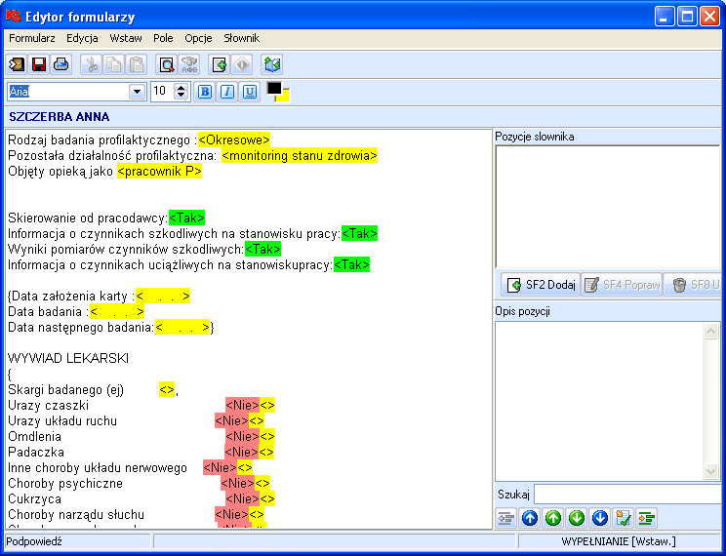Click the green up arrow icon

pyautogui.click(x=553, y=518)
